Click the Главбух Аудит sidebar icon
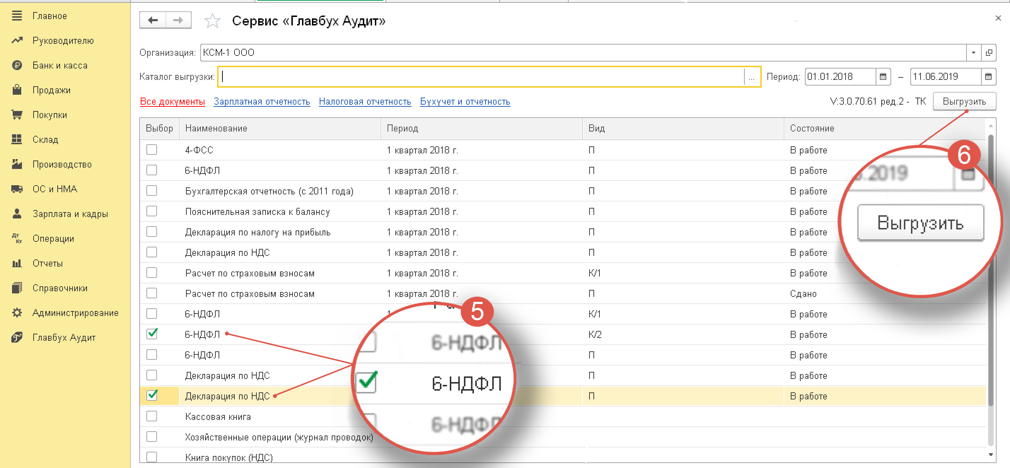 click(x=17, y=337)
